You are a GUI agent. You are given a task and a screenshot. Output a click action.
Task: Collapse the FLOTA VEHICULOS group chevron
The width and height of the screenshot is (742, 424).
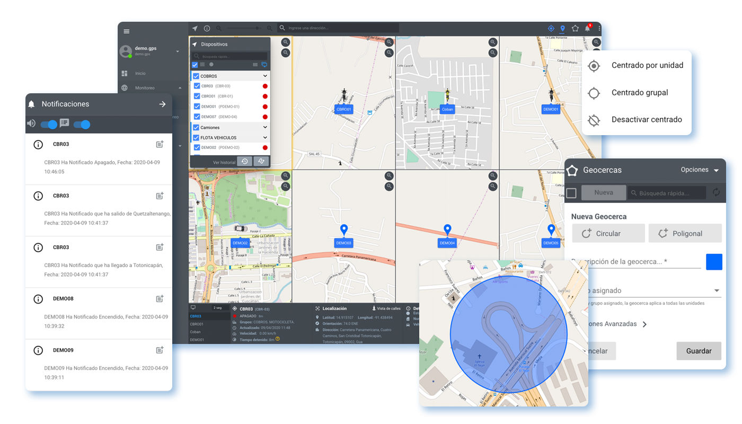[x=266, y=138]
